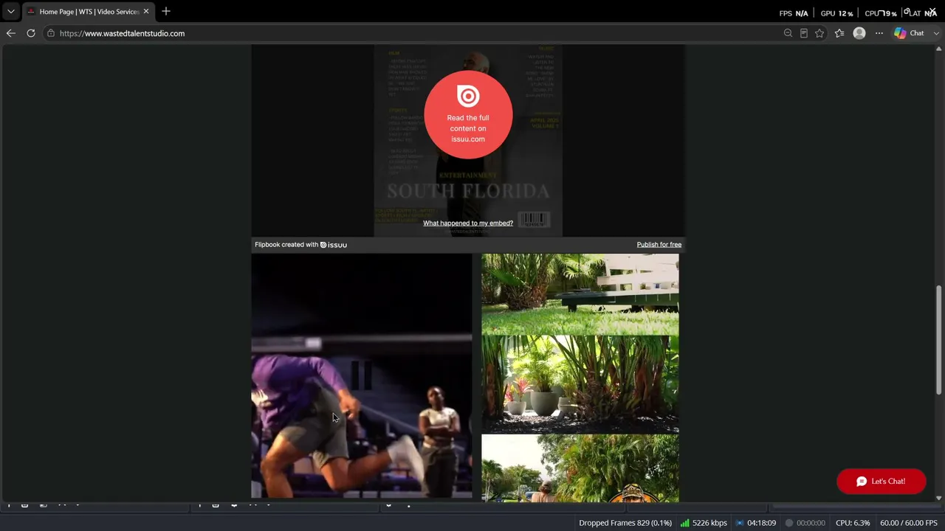Click the 'Dropped Frames 829 (0.1%)' status

625,523
